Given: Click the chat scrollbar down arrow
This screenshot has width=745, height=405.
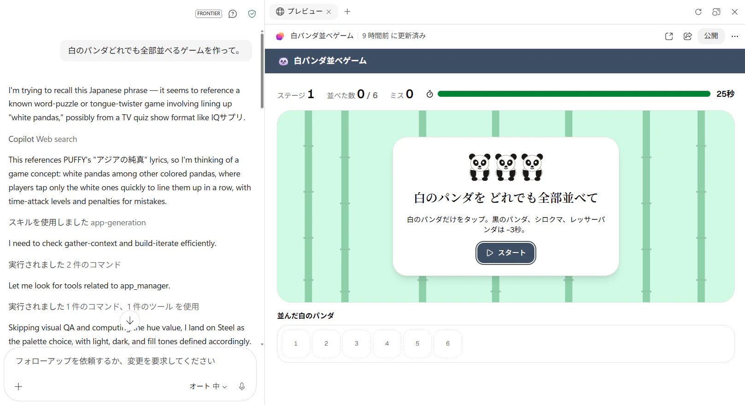Looking at the screenshot, I should pyautogui.click(x=262, y=344).
